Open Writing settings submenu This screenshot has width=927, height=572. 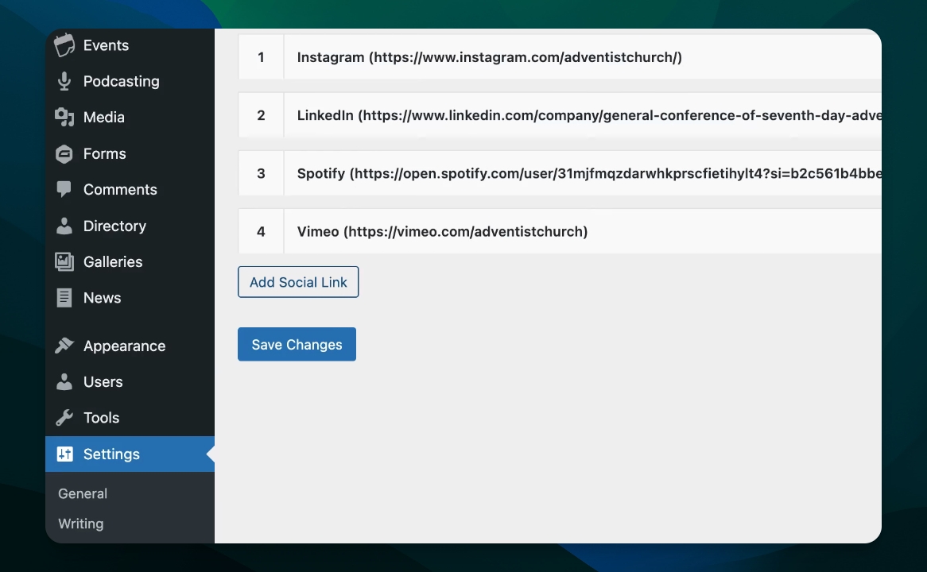click(81, 524)
